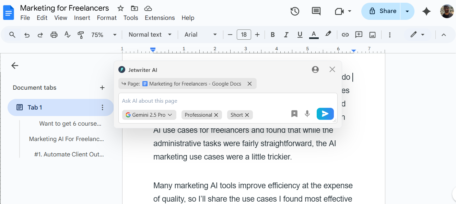Viewport: 456px width, 204px height.
Task: Open the Gemini 2.5 Pro model dropdown
Action: point(149,115)
